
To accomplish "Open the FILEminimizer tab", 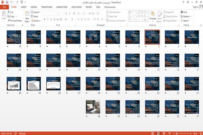I will tap(110, 7).
